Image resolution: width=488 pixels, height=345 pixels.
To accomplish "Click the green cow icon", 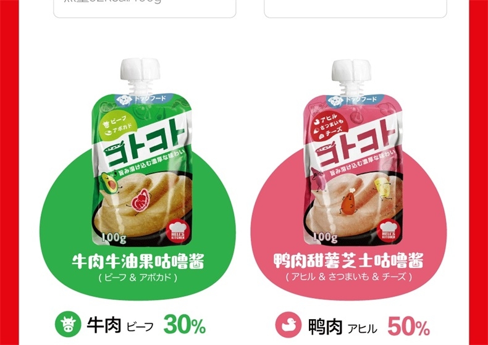I will click(x=68, y=324).
